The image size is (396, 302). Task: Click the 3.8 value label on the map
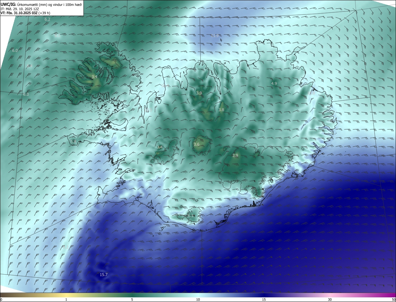[x=221, y=110]
